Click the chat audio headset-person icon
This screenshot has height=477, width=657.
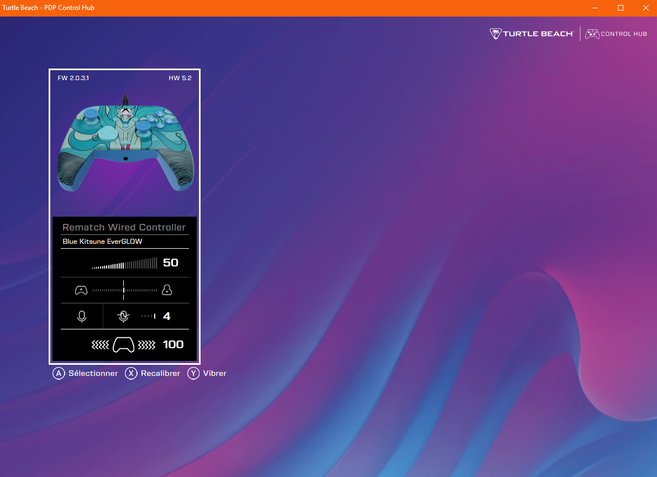[x=167, y=290]
